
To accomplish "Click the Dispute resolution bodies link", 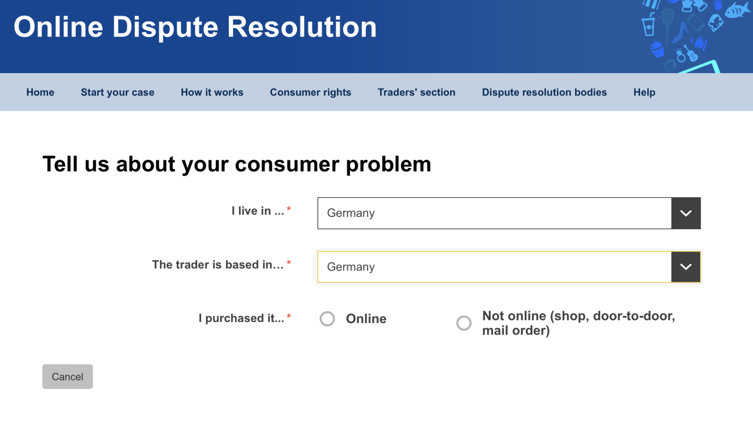I will pyautogui.click(x=544, y=92).
